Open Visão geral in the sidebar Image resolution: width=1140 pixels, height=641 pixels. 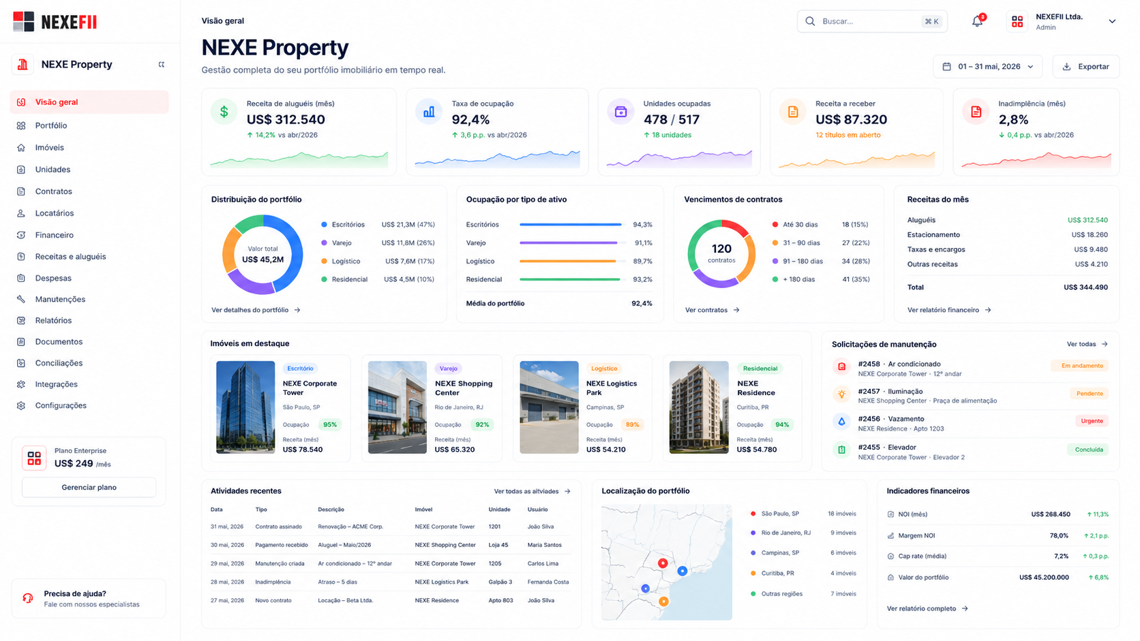pos(89,102)
